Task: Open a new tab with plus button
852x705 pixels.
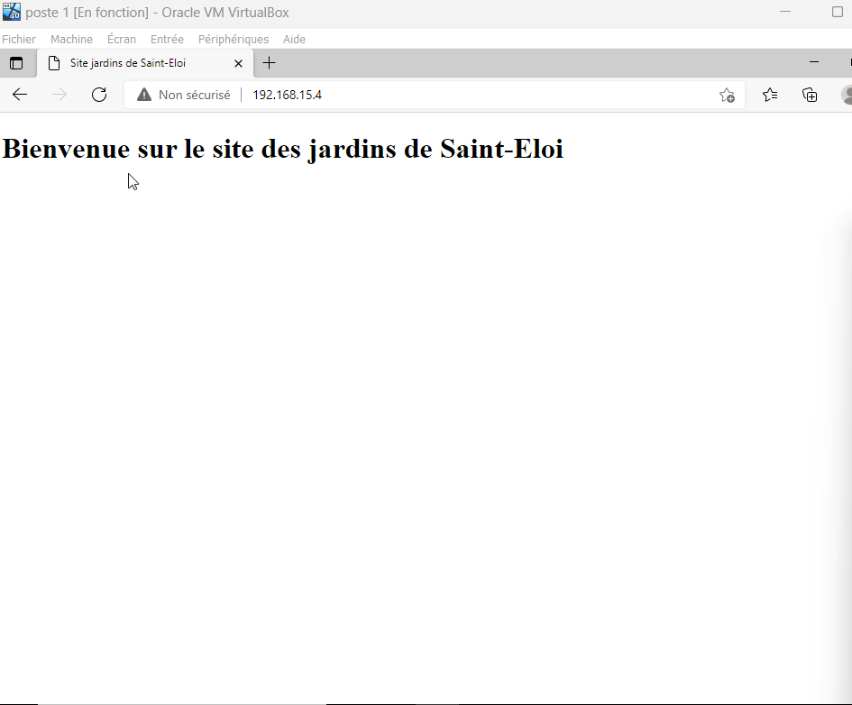Action: [269, 63]
